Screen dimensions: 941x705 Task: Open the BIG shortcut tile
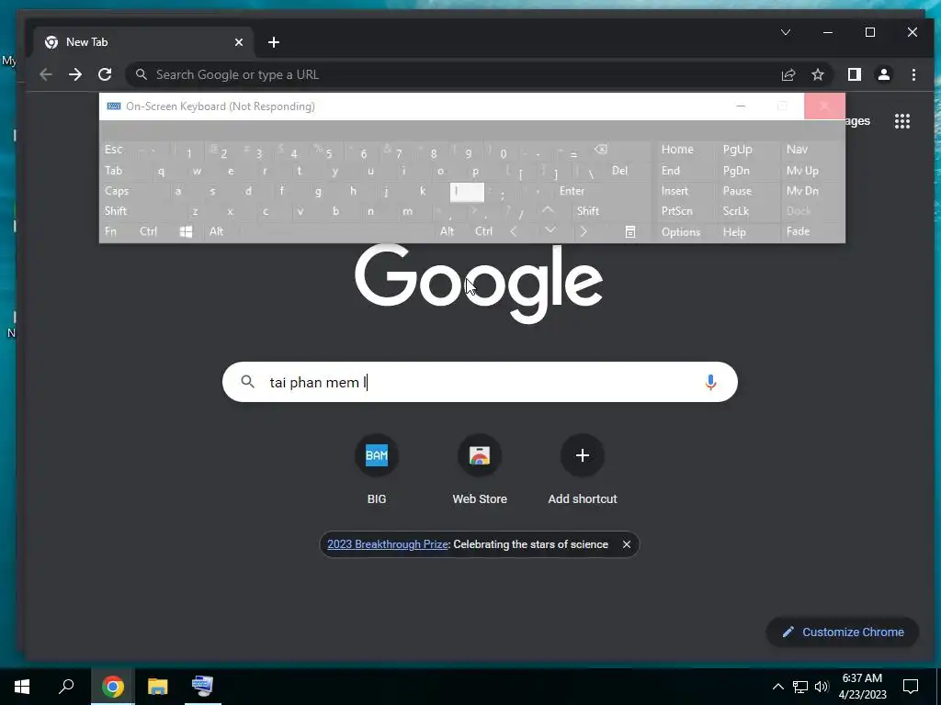click(x=376, y=455)
